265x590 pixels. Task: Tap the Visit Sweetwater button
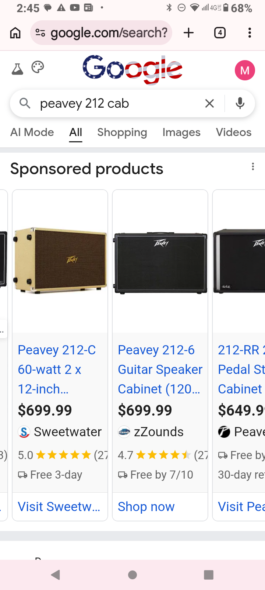pos(59,507)
